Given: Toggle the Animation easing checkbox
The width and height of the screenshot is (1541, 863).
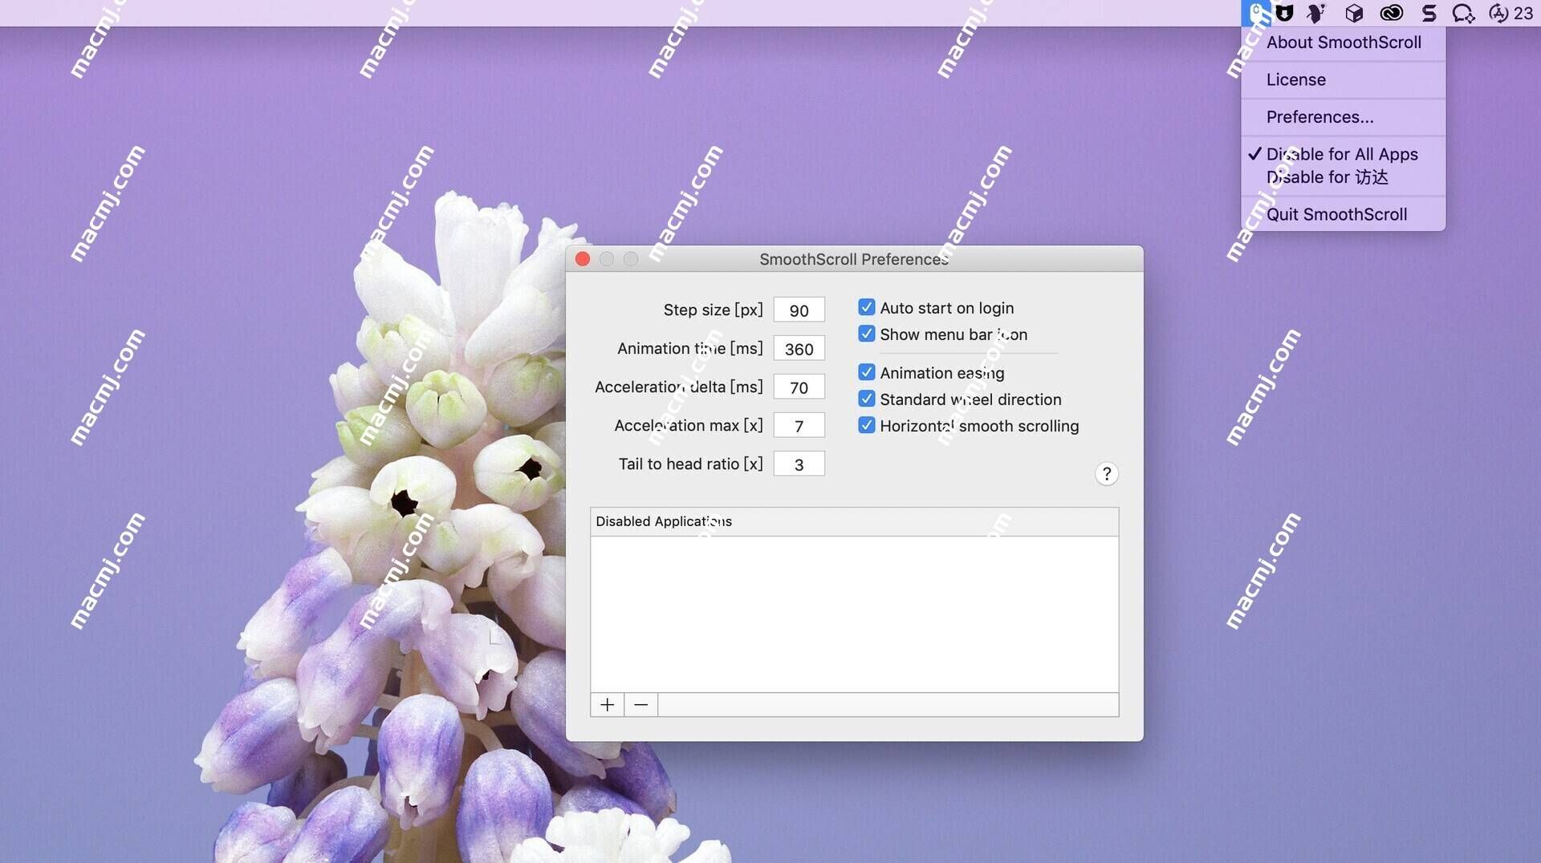Looking at the screenshot, I should 866,372.
